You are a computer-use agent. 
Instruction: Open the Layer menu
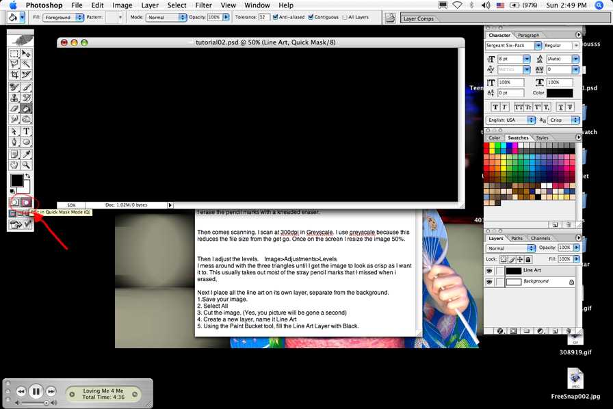150,5
